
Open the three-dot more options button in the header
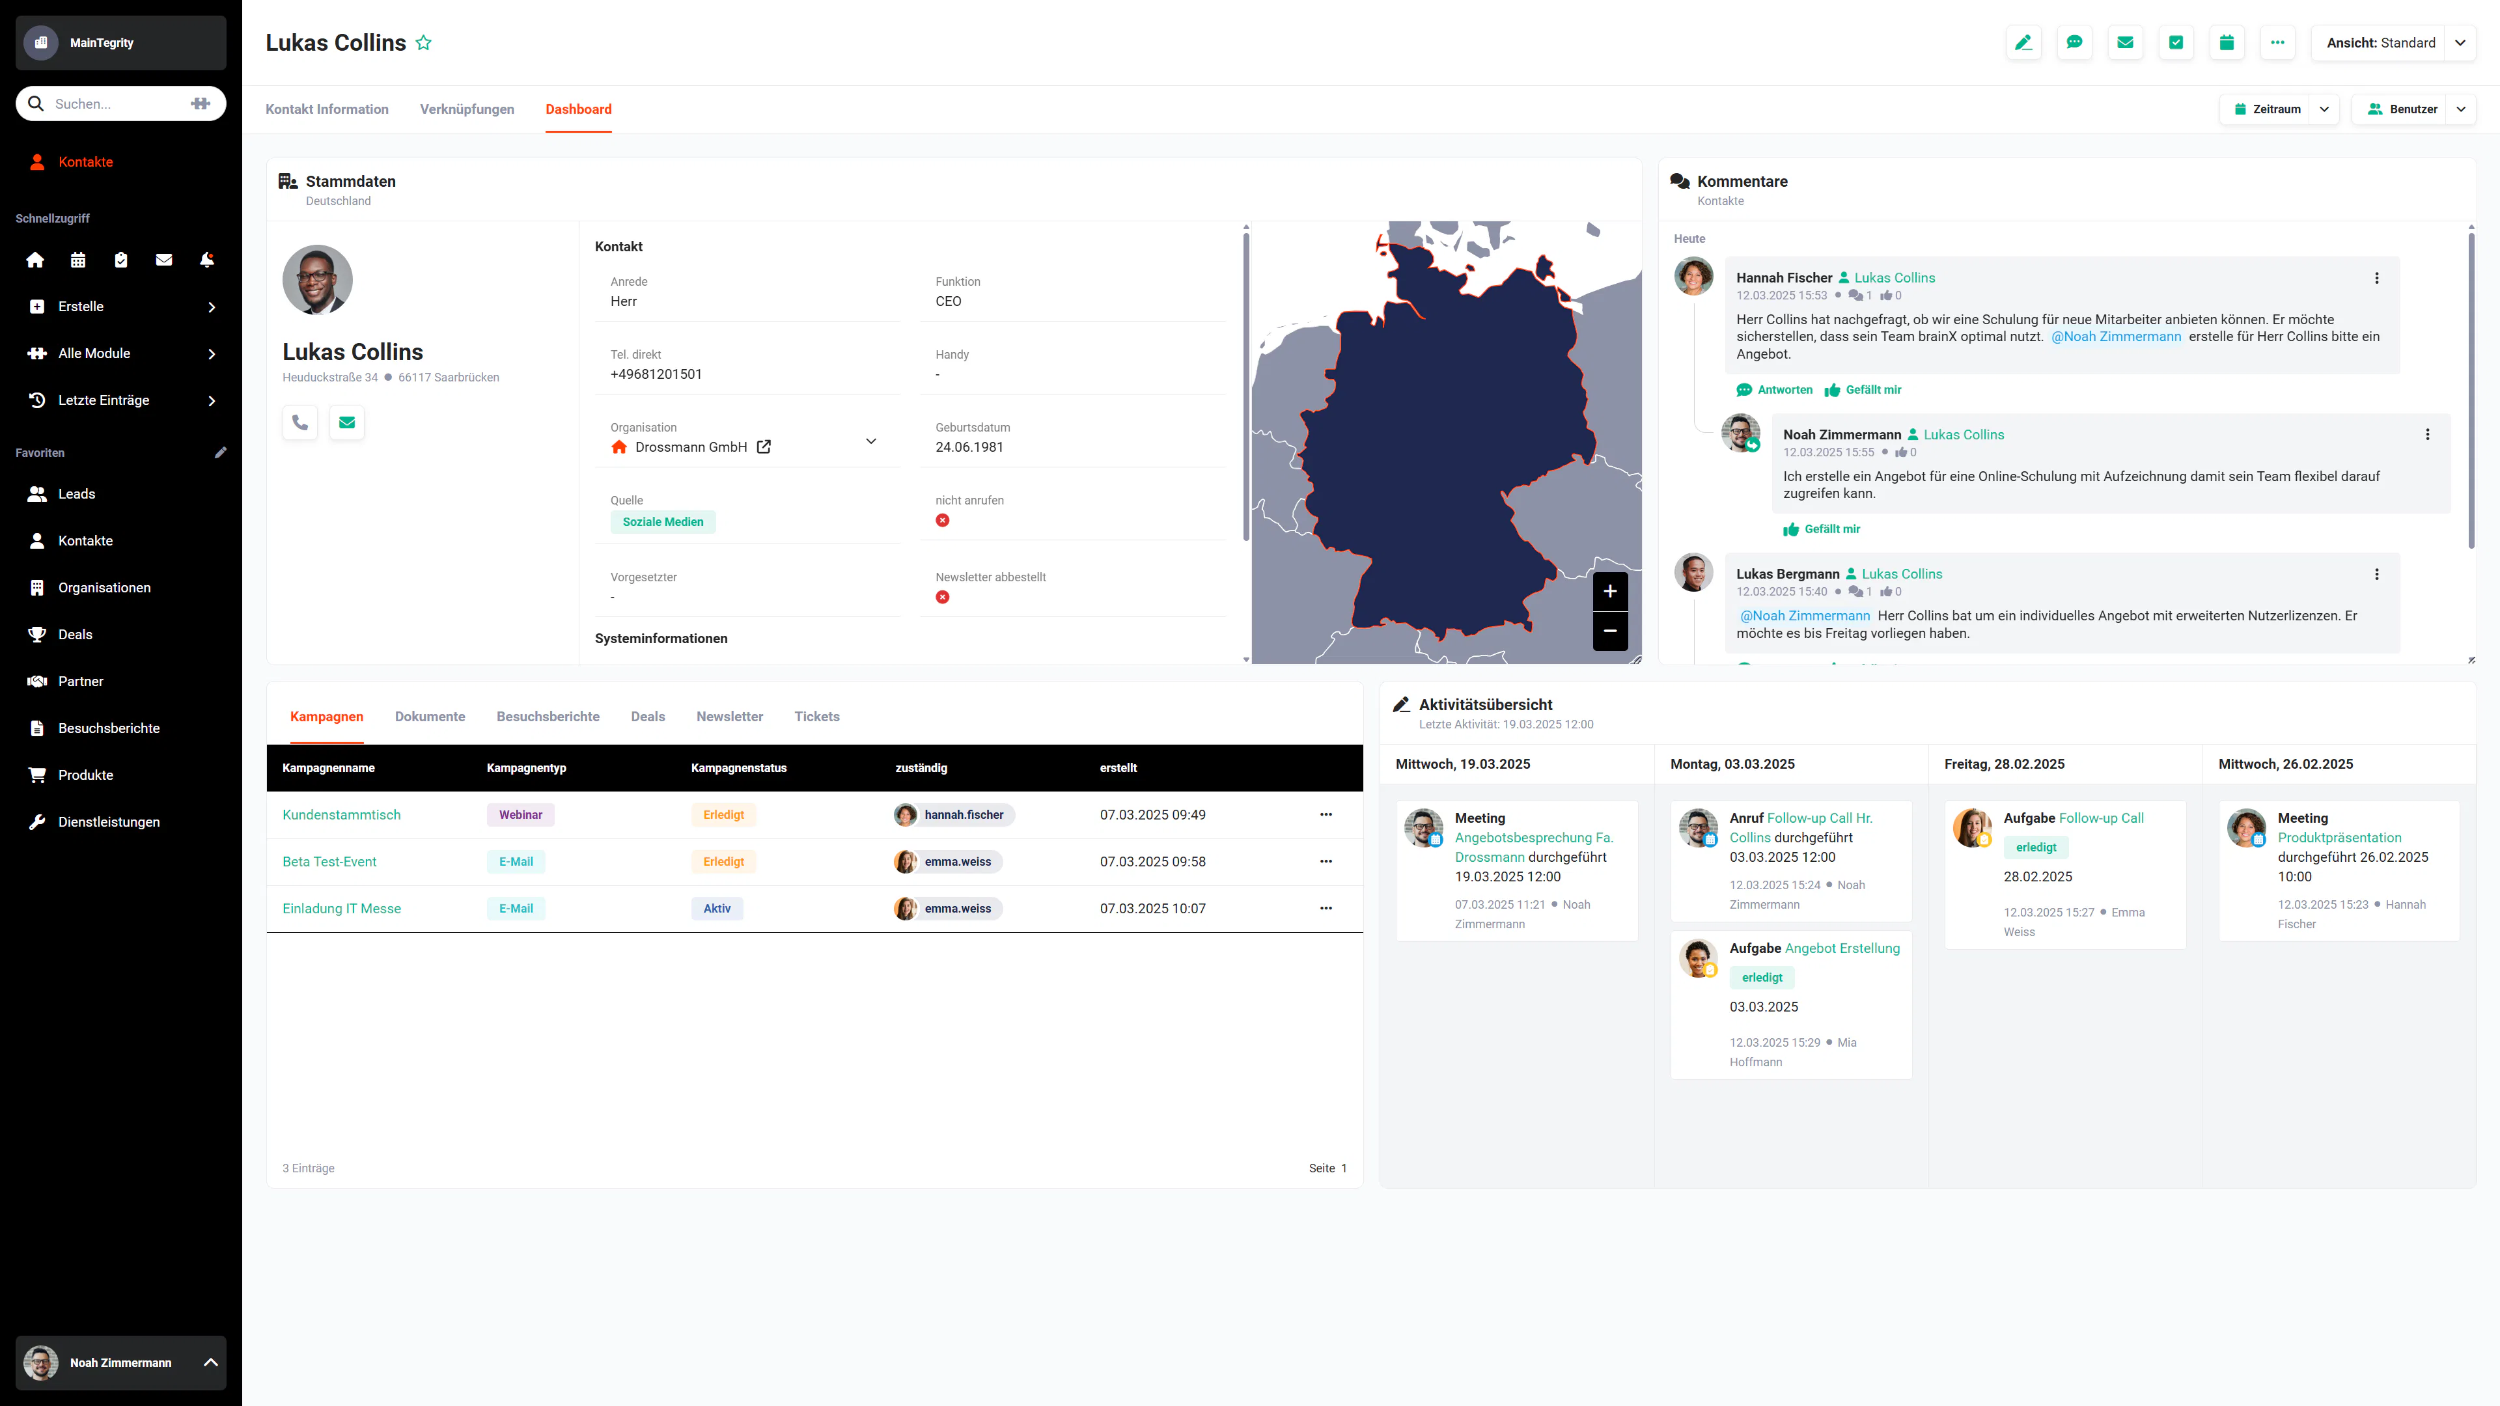2278,43
